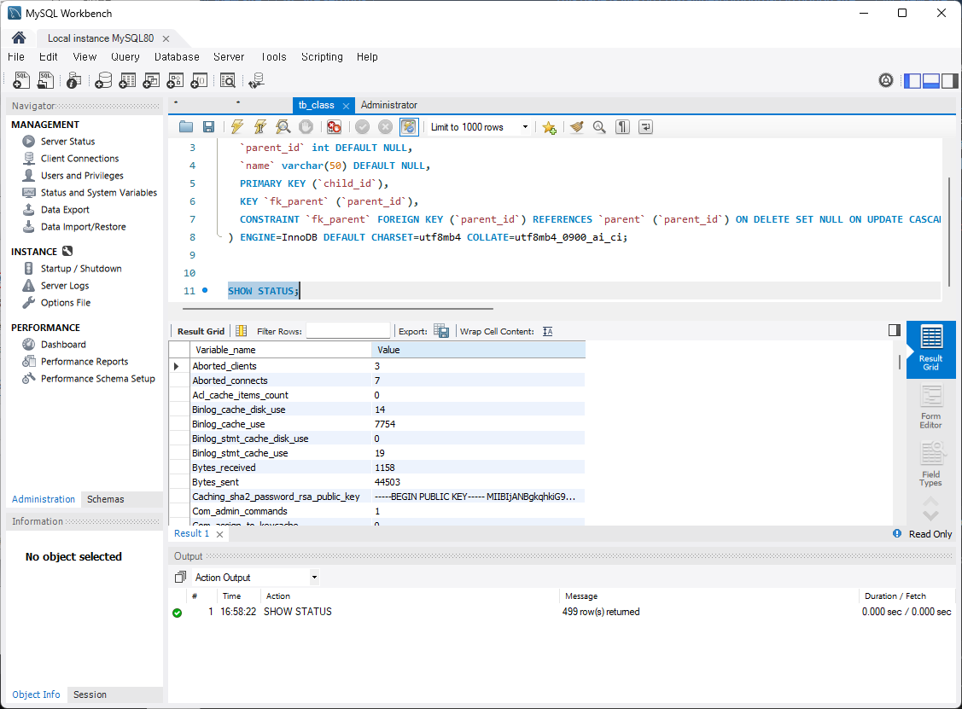Open the Query menu

(x=125, y=57)
